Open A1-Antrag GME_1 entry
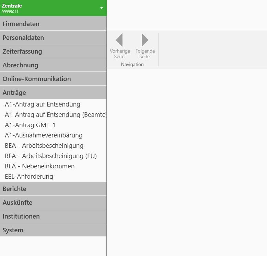The image size is (267, 256). (30, 125)
